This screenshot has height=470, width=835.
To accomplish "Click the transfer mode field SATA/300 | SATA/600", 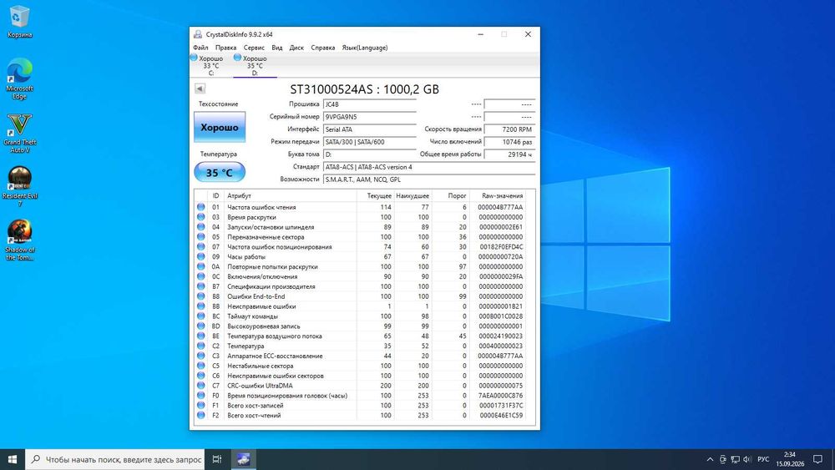I will 370,142.
